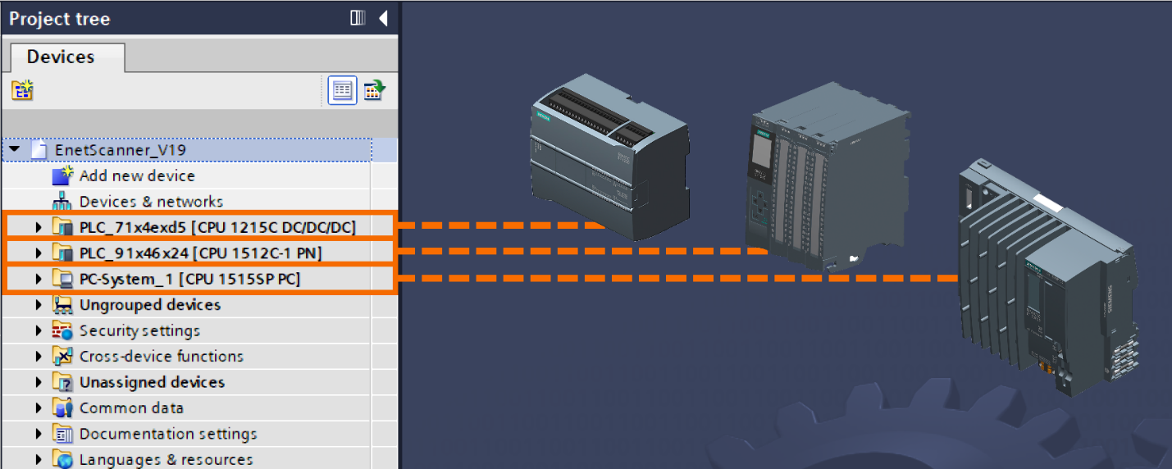This screenshot has height=469, width=1172.
Task: Select the Ungrouped devices label
Action: pyautogui.click(x=150, y=305)
